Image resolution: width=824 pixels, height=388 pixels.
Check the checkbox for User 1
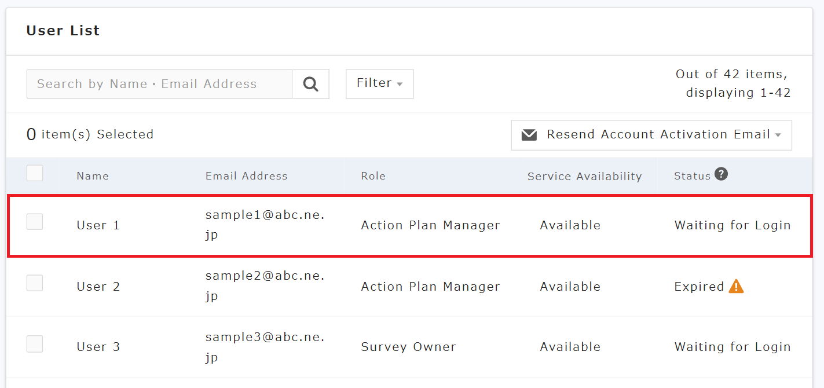coord(35,222)
